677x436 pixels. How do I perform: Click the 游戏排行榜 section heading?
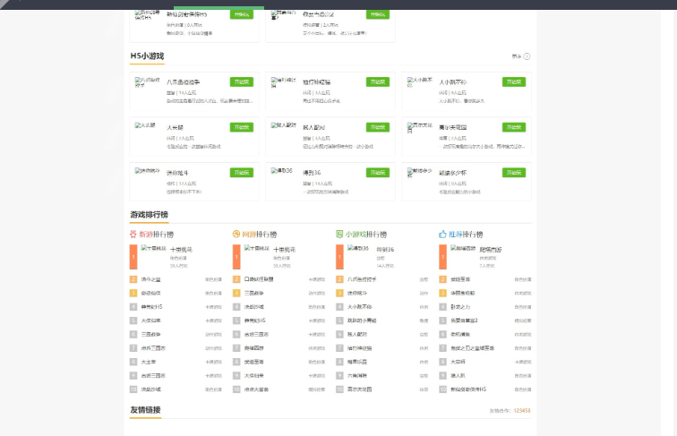(x=150, y=214)
